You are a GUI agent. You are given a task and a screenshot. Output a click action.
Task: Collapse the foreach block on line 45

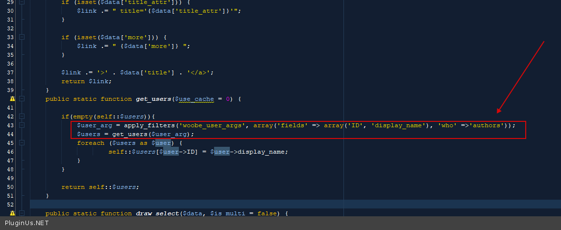coord(21,143)
